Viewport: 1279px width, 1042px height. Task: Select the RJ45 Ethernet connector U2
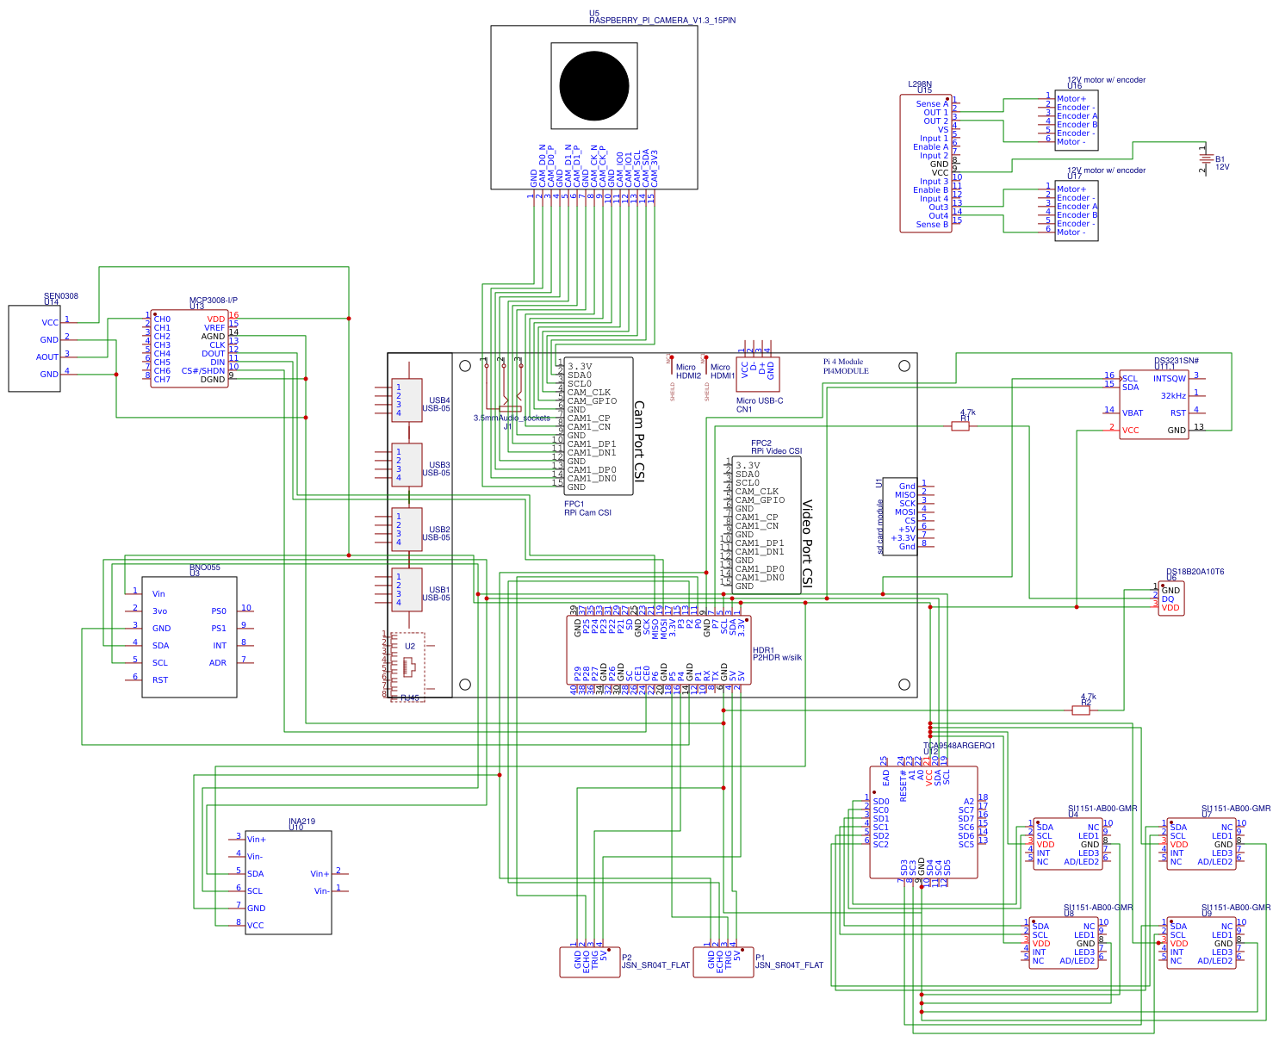click(x=407, y=667)
